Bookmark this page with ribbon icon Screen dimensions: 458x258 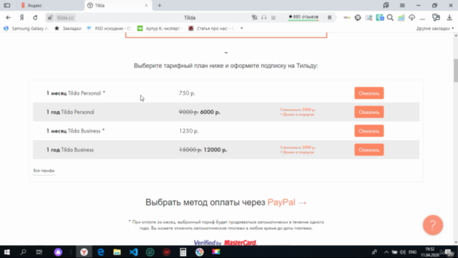[x=329, y=17]
